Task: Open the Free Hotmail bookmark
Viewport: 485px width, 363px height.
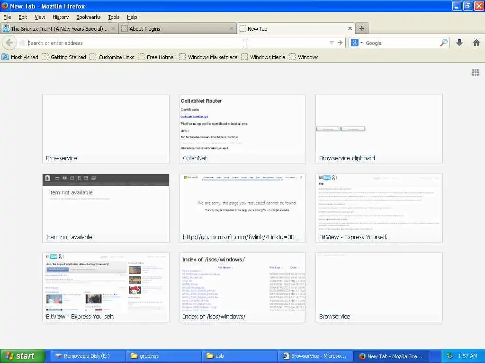Action: (x=157, y=57)
